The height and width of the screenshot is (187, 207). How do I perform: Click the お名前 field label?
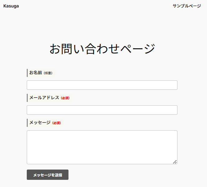(35, 73)
